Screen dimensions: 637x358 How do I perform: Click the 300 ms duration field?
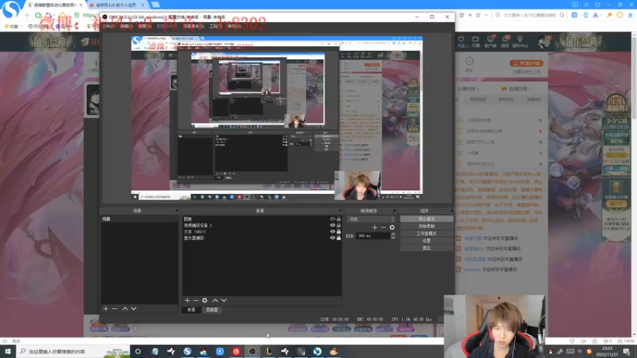(x=373, y=235)
